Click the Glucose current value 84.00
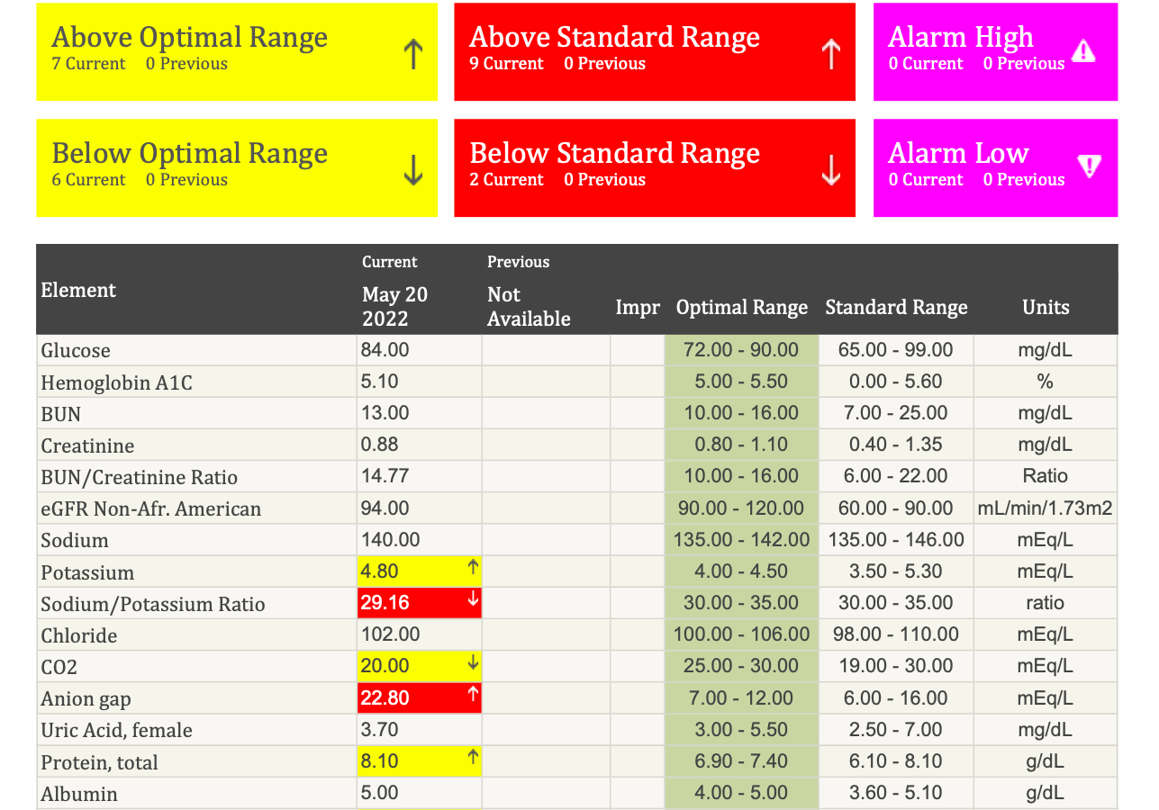 click(385, 349)
